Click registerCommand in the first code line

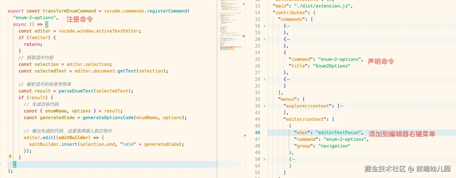167,11
